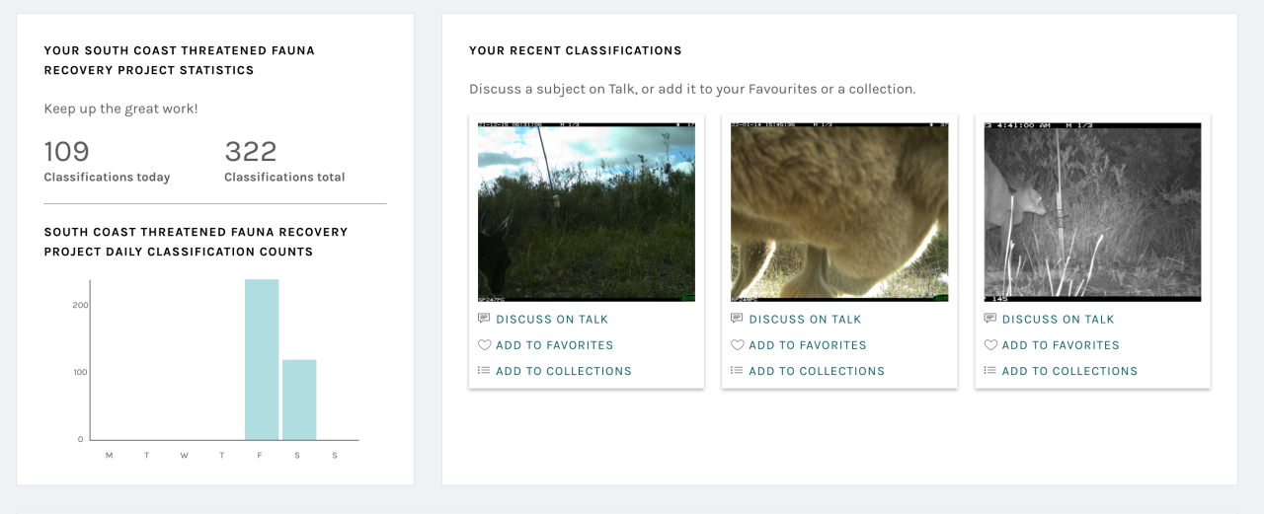Click collections list icon under night-vision photo
Viewport: 1264px width, 514px height.
point(989,371)
